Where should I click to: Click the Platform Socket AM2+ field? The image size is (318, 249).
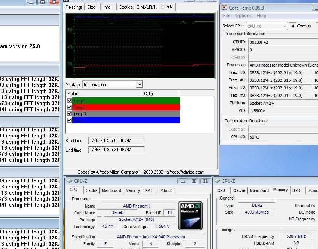(283, 103)
